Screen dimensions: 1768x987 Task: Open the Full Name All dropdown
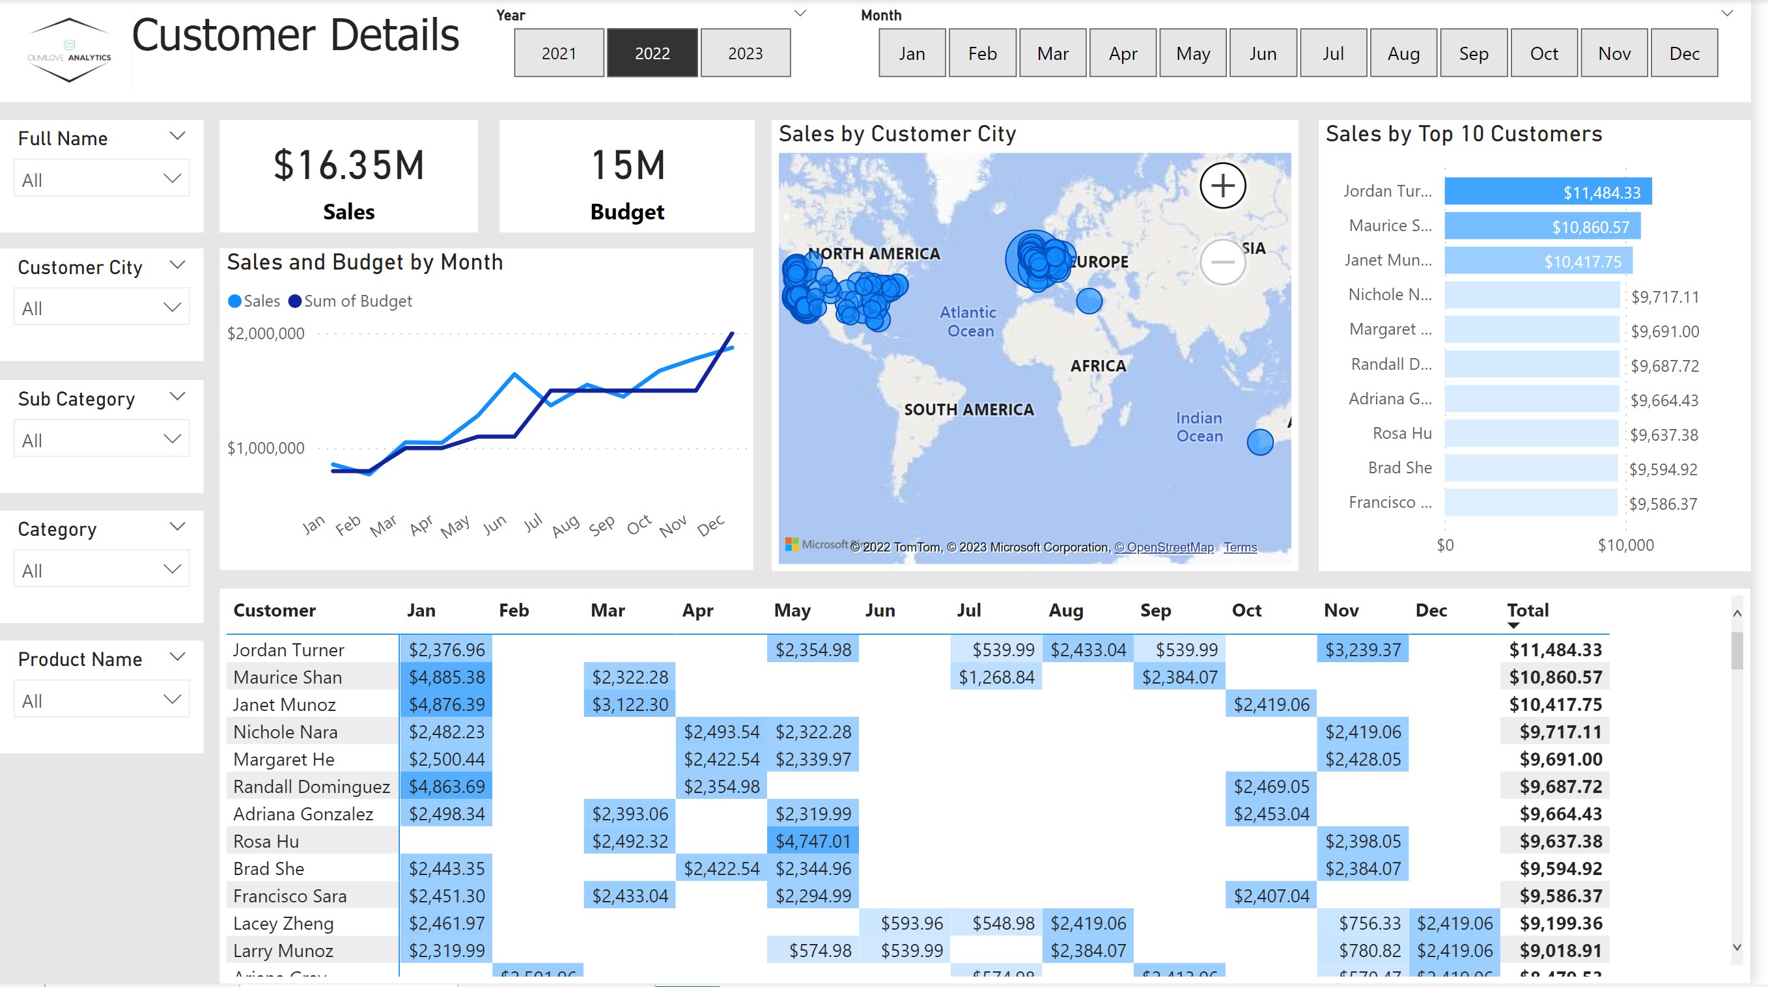click(101, 178)
